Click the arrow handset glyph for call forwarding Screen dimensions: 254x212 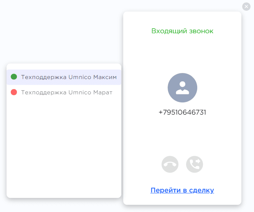(x=195, y=165)
